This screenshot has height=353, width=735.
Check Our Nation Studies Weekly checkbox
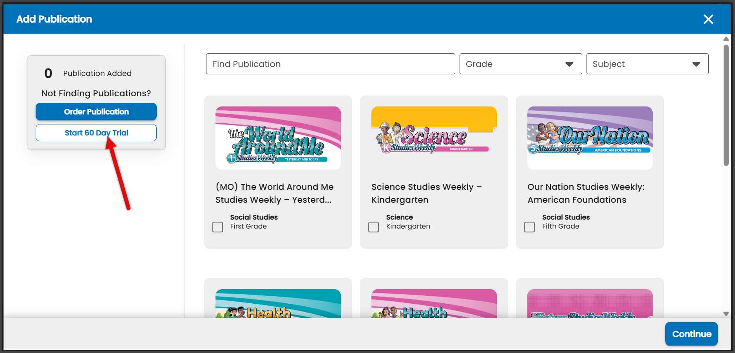[x=529, y=227]
